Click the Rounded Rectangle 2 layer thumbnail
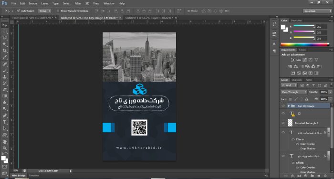The image size is (334, 179). (x=290, y=123)
